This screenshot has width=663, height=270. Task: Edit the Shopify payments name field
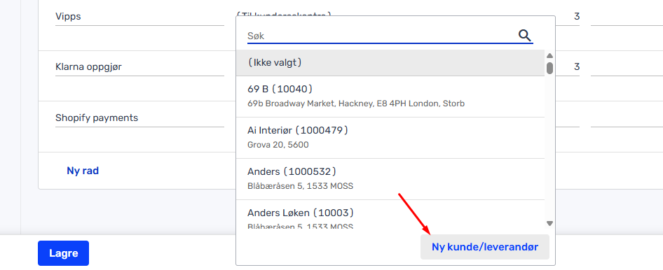pyautogui.click(x=139, y=118)
